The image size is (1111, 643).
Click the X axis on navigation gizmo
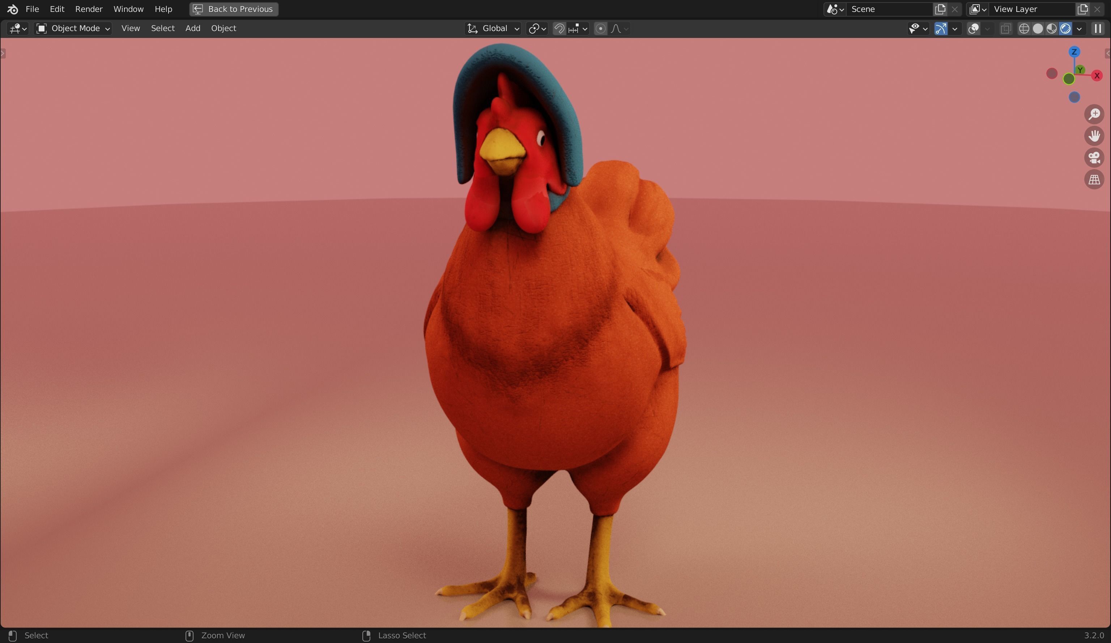pyautogui.click(x=1097, y=76)
